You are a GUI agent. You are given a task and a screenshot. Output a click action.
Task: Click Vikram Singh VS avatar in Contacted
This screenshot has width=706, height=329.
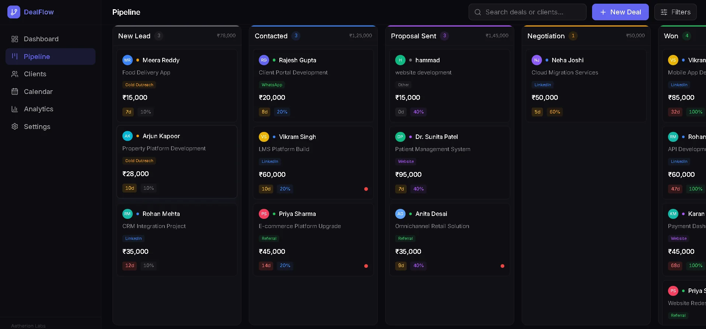pos(264,137)
